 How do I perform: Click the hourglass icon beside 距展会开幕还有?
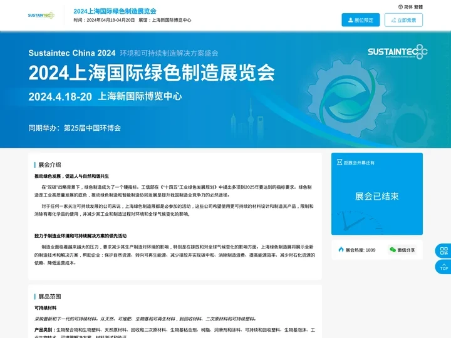pos(340,162)
